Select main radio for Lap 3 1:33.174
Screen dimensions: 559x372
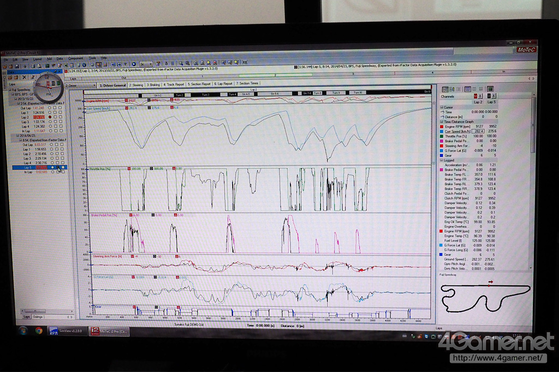50,121
